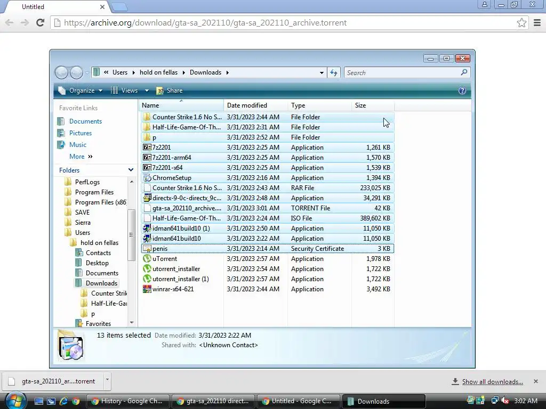Bookmark the page with the star icon

coord(521,22)
